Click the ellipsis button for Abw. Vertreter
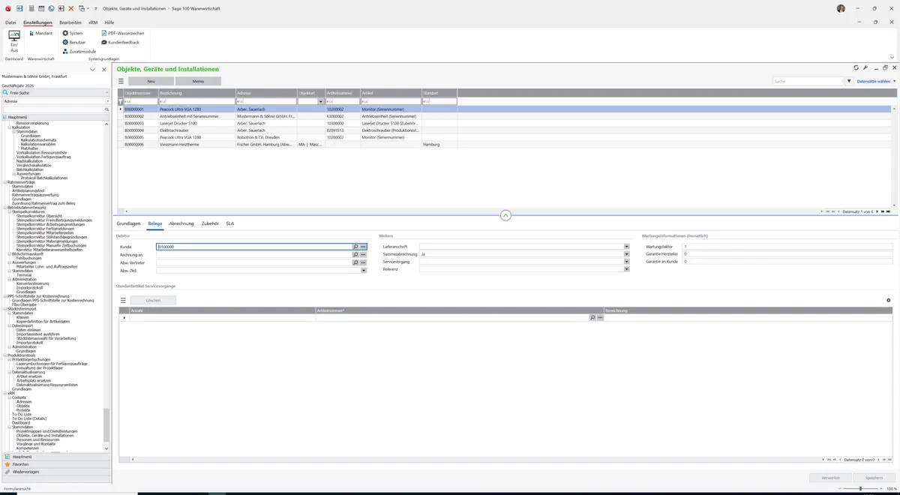This screenshot has width=900, height=495. [363, 263]
